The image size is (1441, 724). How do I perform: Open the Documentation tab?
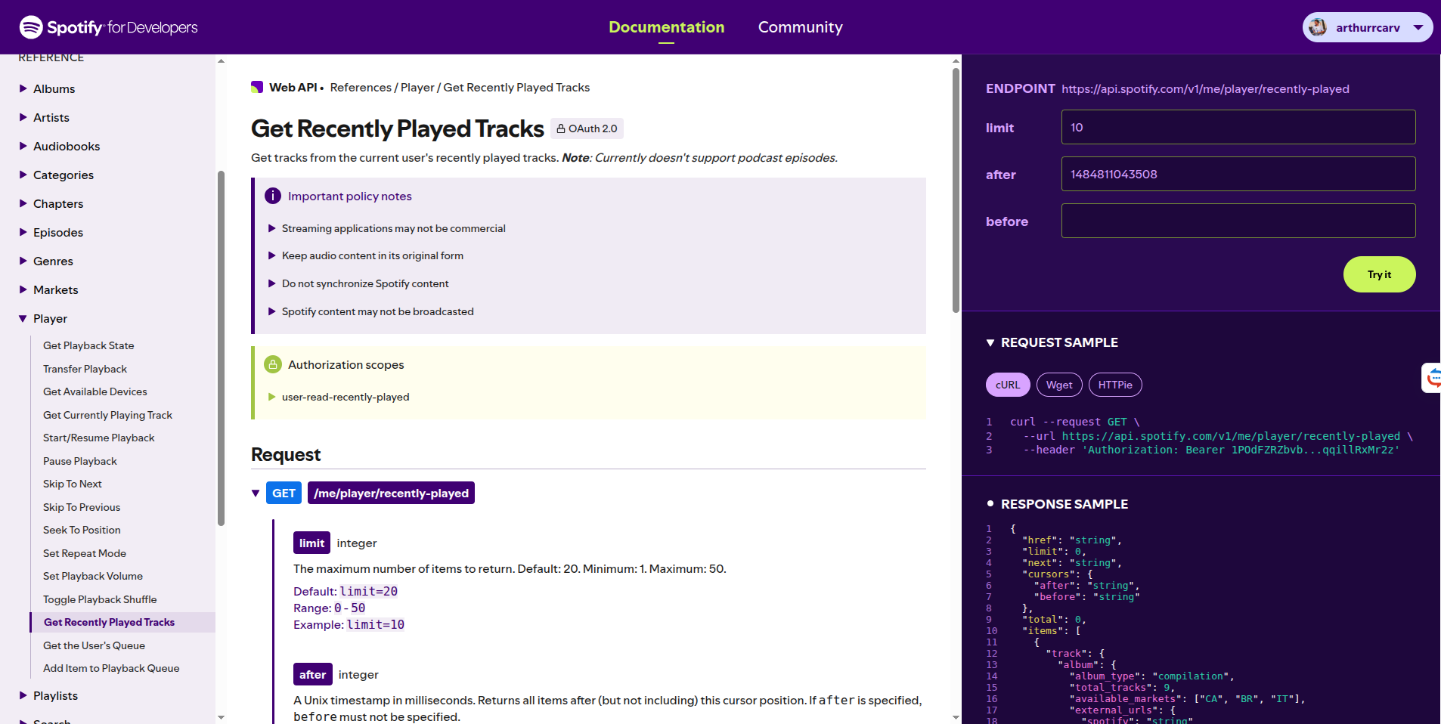point(666,27)
